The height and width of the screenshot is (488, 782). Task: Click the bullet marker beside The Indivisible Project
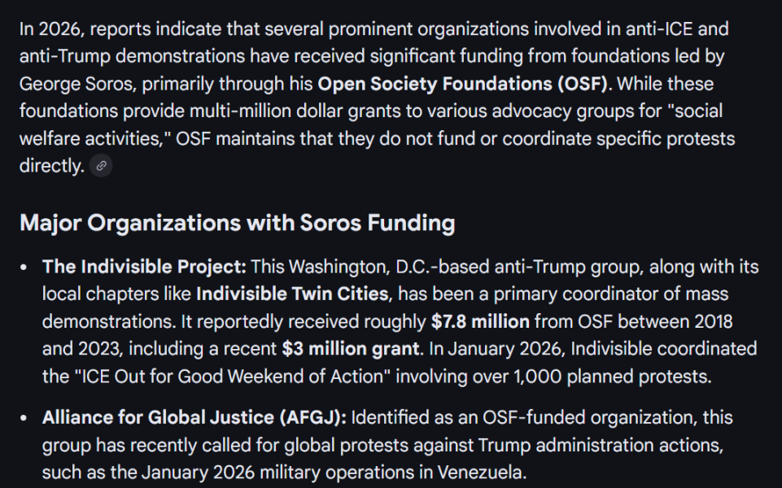[x=25, y=267]
